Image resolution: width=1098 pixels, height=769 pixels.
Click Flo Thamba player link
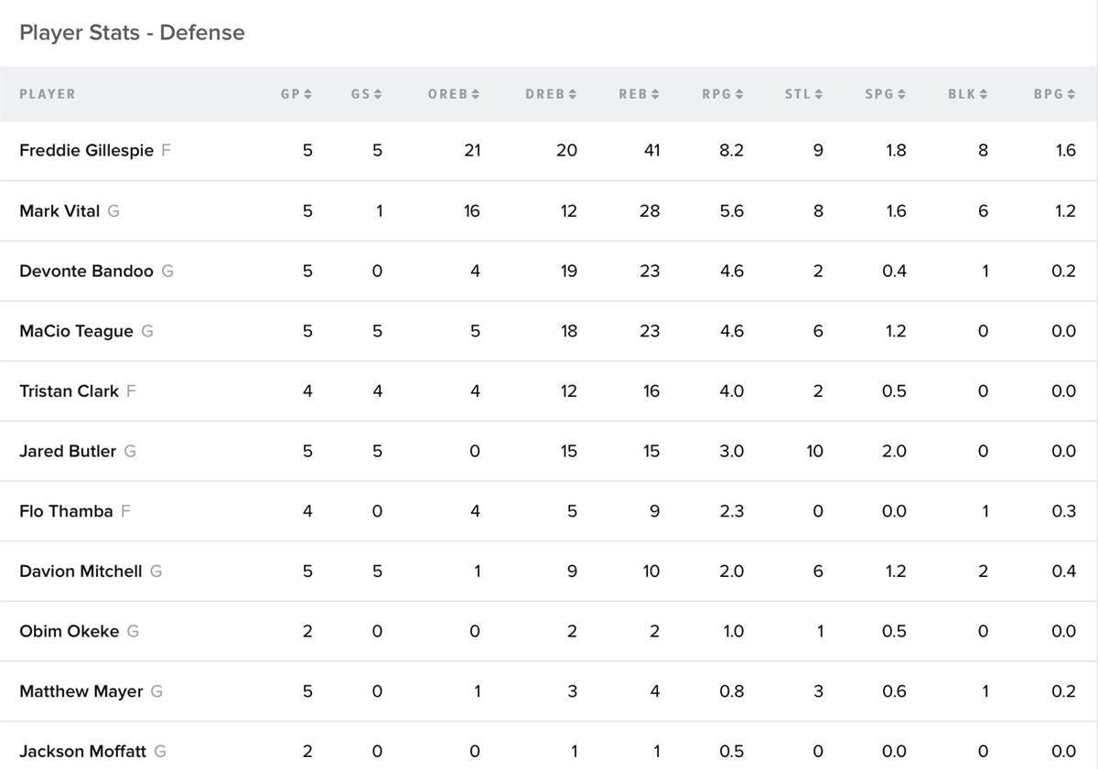click(66, 511)
